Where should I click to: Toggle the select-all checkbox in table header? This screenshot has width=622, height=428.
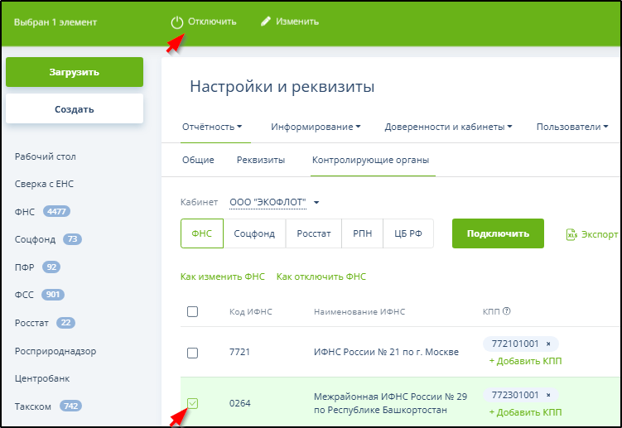click(x=192, y=311)
